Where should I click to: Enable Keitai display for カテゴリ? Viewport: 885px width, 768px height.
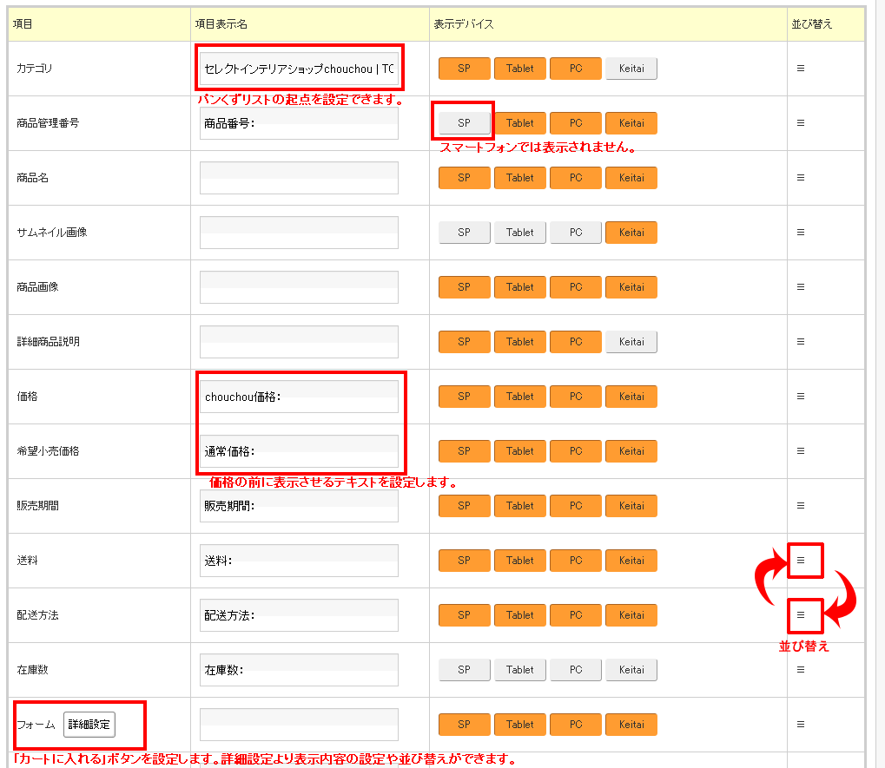(x=631, y=69)
